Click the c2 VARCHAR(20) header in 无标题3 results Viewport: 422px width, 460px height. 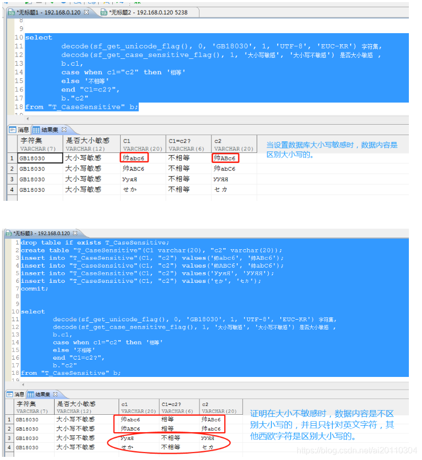pos(221,407)
